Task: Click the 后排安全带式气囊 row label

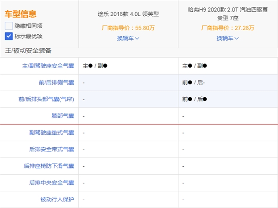Action: pos(51,150)
